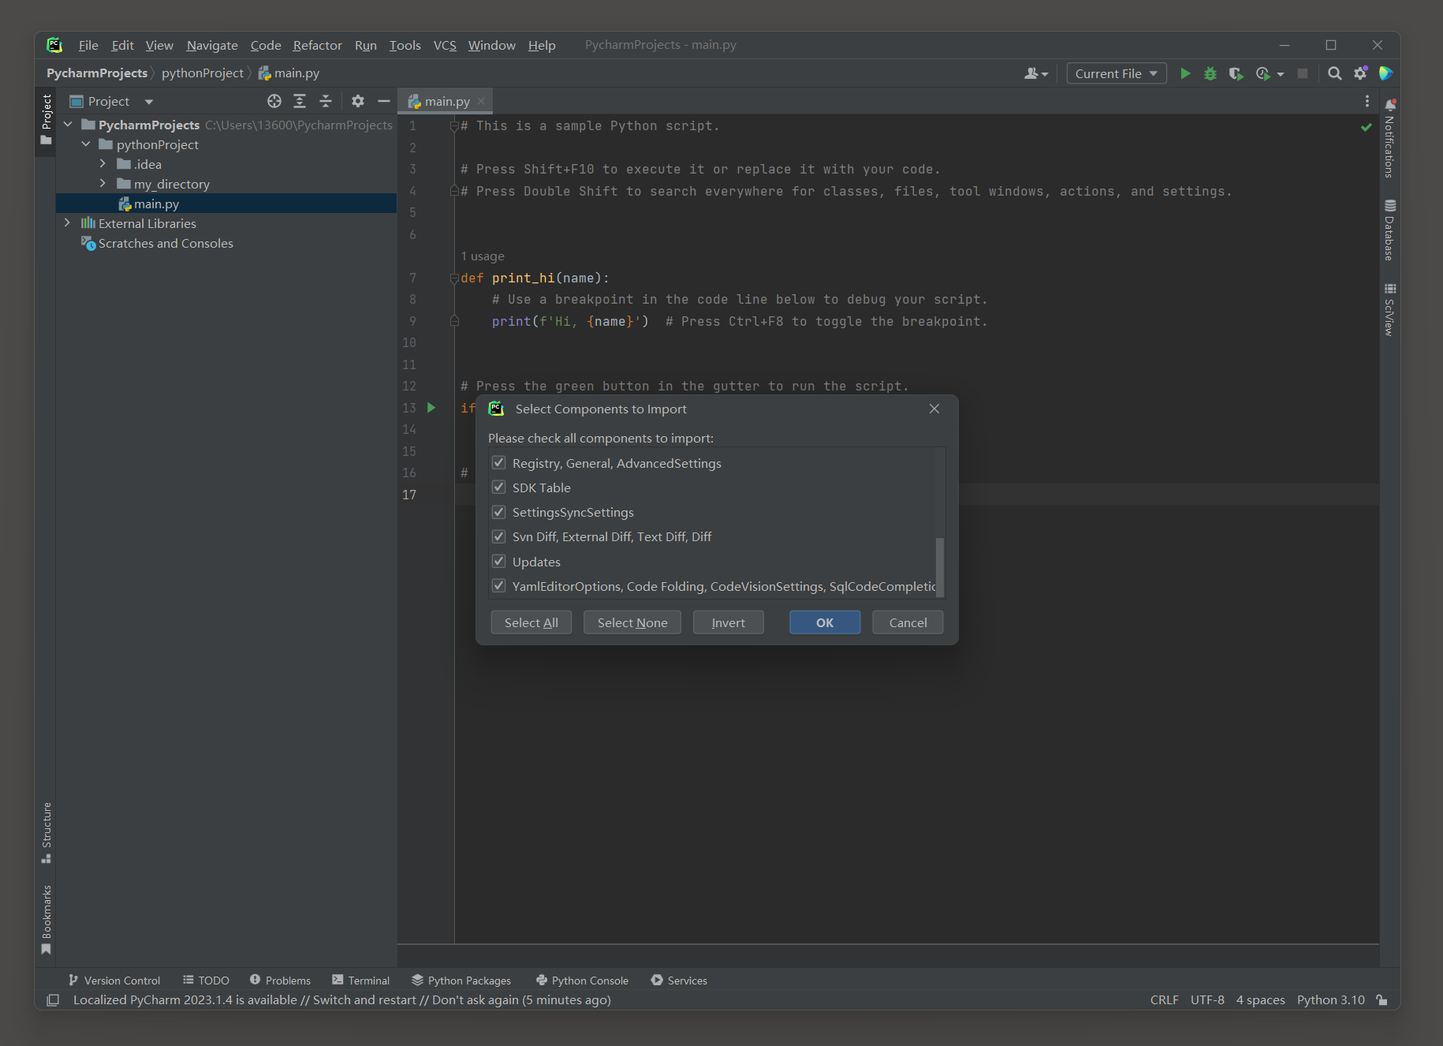1443x1046 pixels.
Task: Click the Select None button
Action: pos(632,622)
